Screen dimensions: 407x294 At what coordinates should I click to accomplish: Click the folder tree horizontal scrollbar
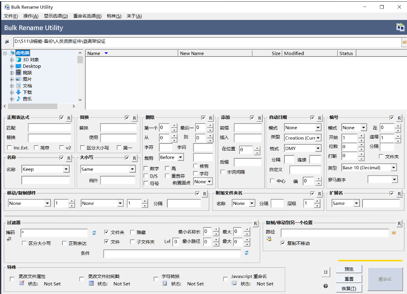point(39,106)
